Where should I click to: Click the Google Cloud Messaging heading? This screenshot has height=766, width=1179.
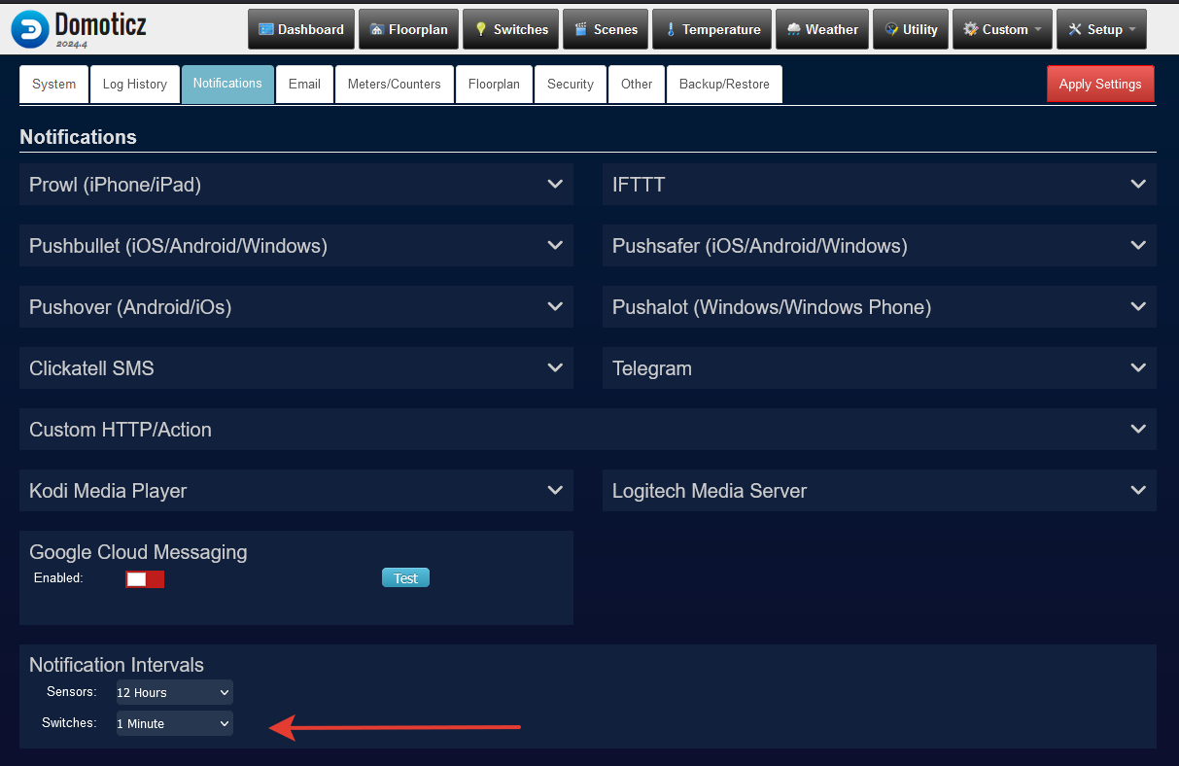[138, 552]
